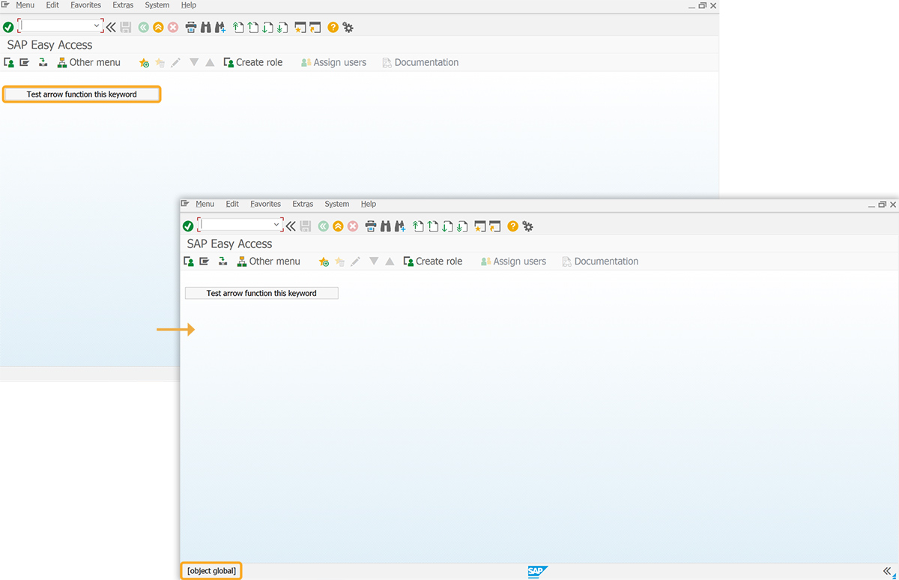Click User Menu icon in front window
The height and width of the screenshot is (580, 899).
tap(189, 262)
